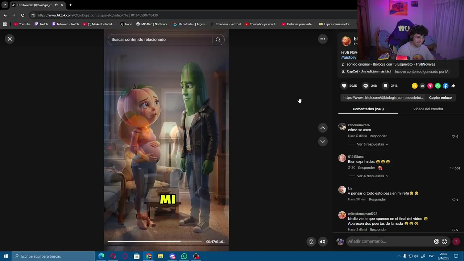Click the browser address bar URL
The image size is (464, 261).
pyautogui.click(x=98, y=15)
